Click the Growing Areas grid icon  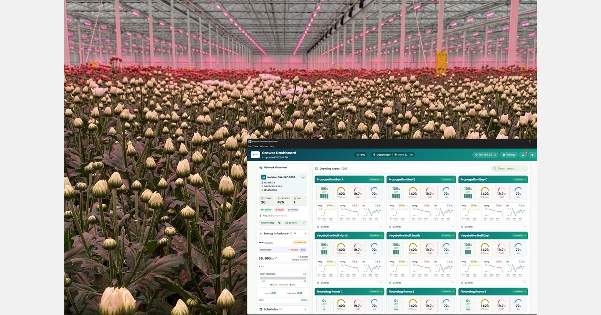point(316,169)
